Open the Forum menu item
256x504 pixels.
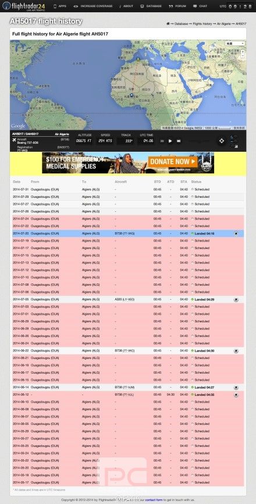(x=177, y=6)
